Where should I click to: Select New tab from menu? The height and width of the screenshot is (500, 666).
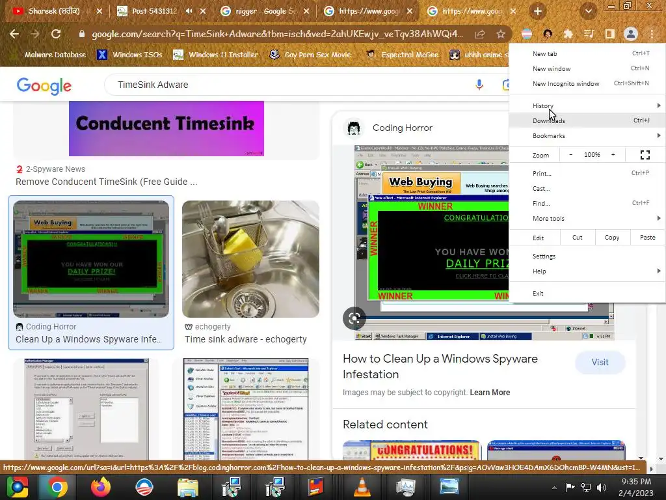pyautogui.click(x=587, y=53)
